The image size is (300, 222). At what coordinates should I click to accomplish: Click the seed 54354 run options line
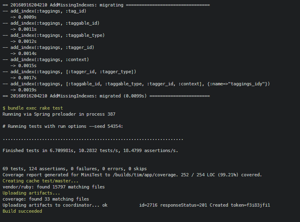(63, 126)
